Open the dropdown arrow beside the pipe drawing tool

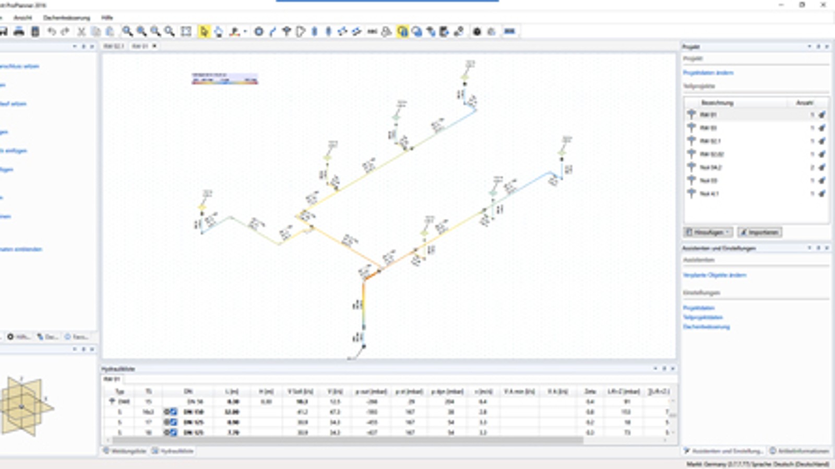tap(246, 31)
